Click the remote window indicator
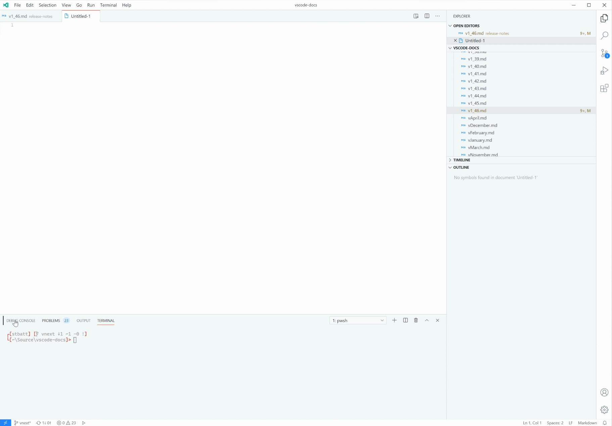 [x=5, y=423]
